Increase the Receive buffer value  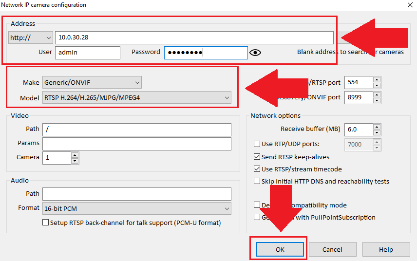(377, 127)
